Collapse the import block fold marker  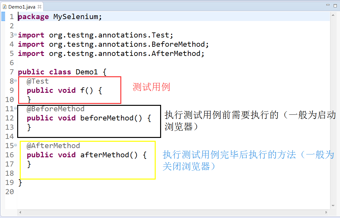(x=15, y=35)
